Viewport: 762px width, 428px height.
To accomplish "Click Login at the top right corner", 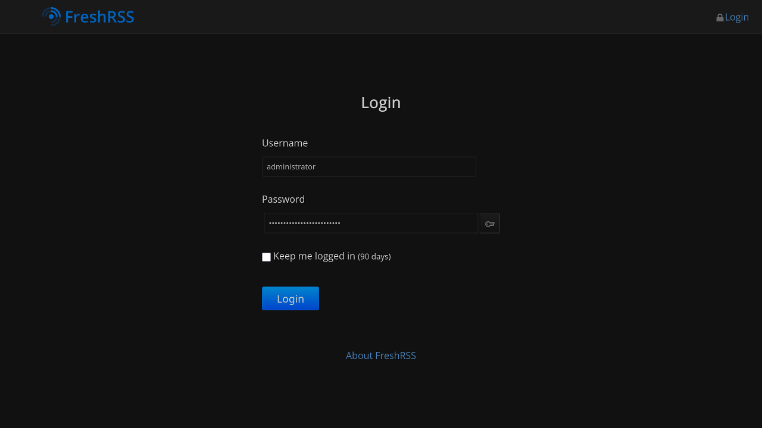I will click(x=736, y=17).
